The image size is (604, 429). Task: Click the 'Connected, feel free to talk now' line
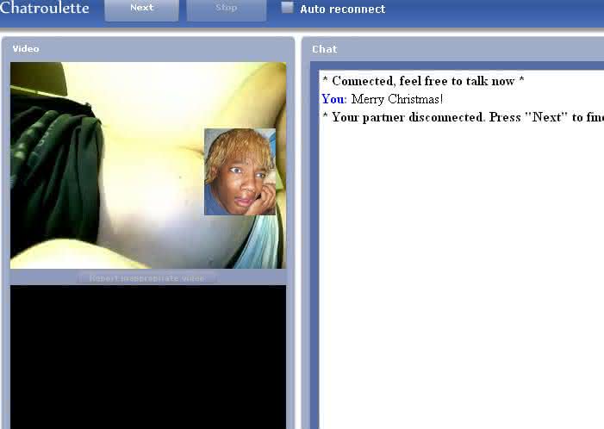coord(423,81)
